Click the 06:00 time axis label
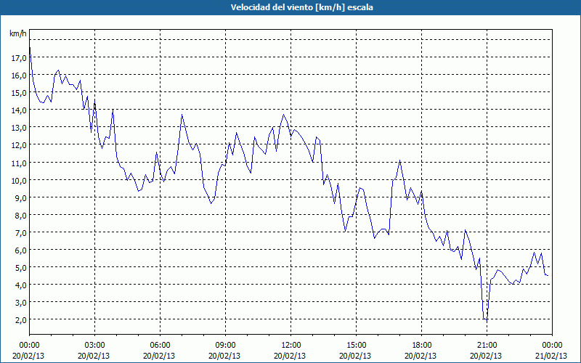This screenshot has height=363, width=581. (x=160, y=346)
